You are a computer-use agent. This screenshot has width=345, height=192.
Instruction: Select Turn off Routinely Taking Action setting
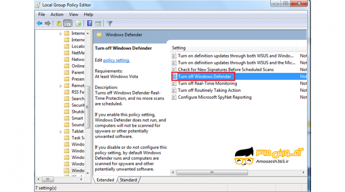coord(209,90)
